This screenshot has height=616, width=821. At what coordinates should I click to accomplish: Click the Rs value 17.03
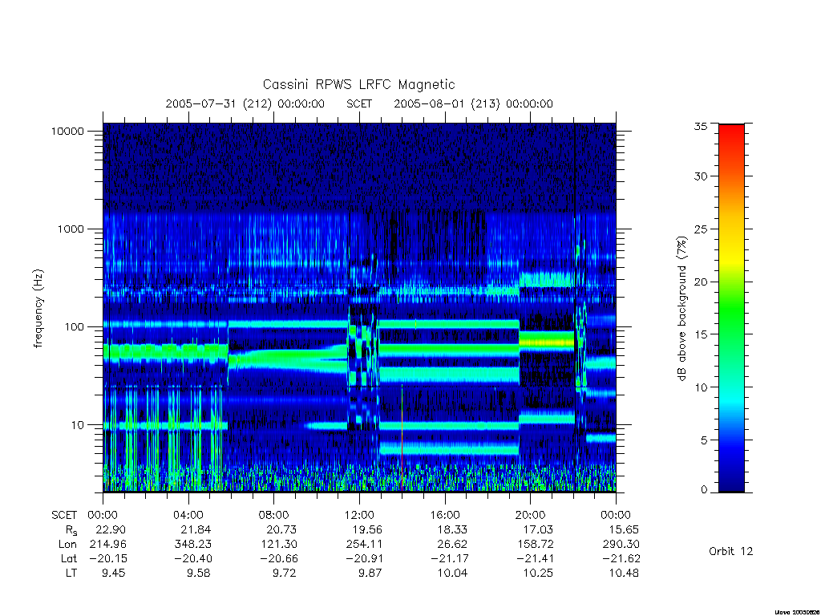pyautogui.click(x=538, y=530)
